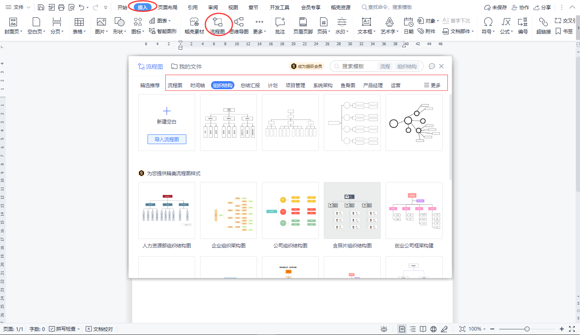
Task: Click the 符号 symbol icon
Action: 488,22
